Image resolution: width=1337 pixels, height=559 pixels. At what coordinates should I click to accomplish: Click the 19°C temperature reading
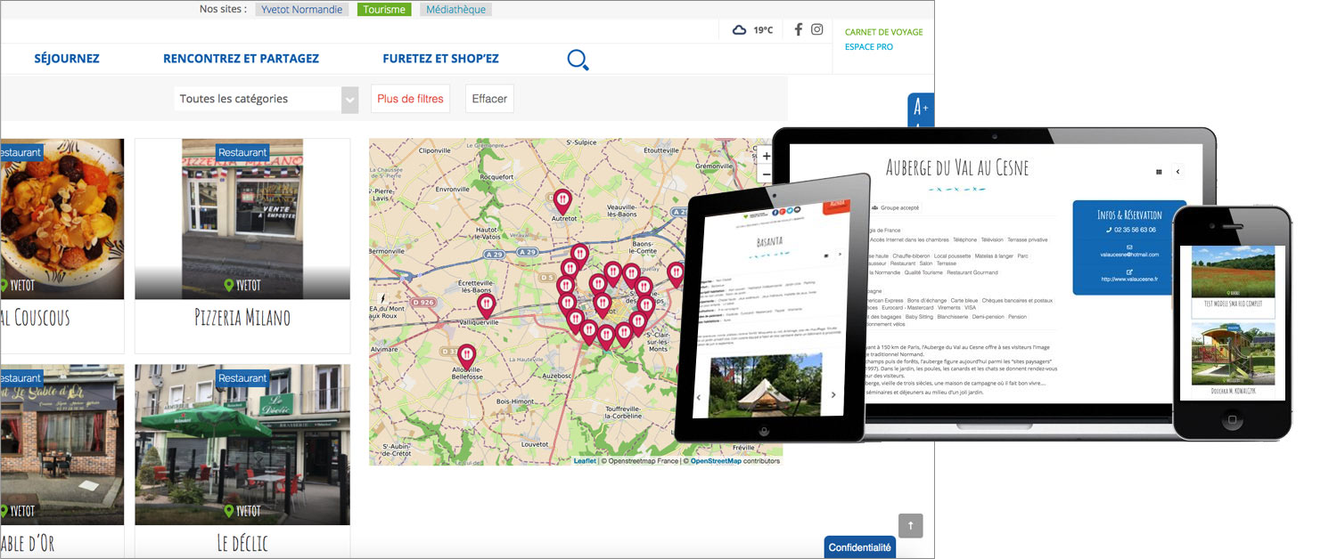coord(763,30)
